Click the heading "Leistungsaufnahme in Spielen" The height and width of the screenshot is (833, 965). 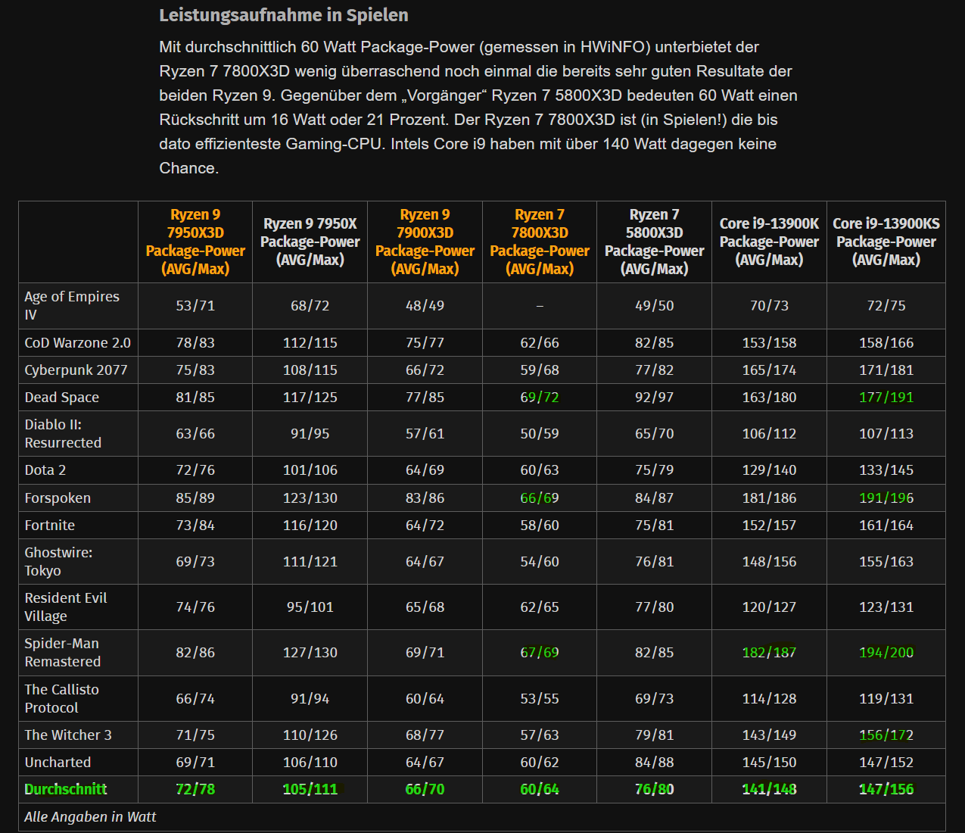284,15
